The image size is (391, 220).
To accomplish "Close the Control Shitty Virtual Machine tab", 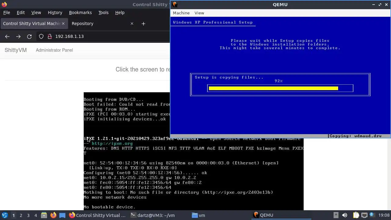I will 63,24.
